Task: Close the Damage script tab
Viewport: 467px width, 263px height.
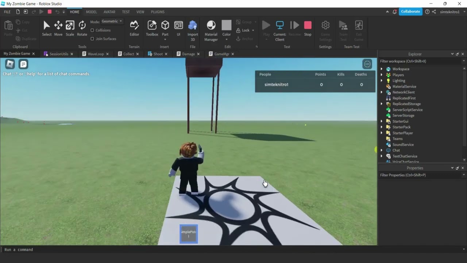Action: tap(198, 54)
